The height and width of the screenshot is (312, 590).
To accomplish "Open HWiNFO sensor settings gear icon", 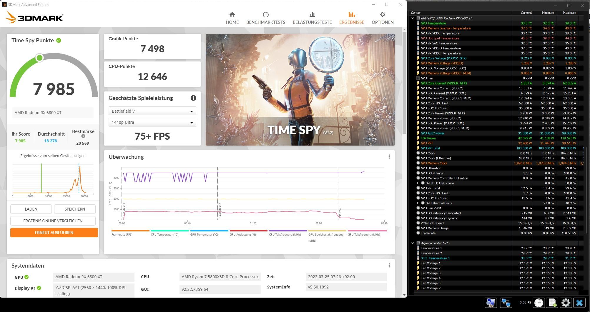I will tap(566, 303).
